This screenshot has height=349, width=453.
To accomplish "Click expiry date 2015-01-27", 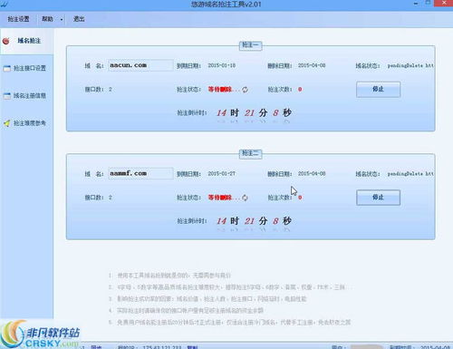I will (x=222, y=174).
